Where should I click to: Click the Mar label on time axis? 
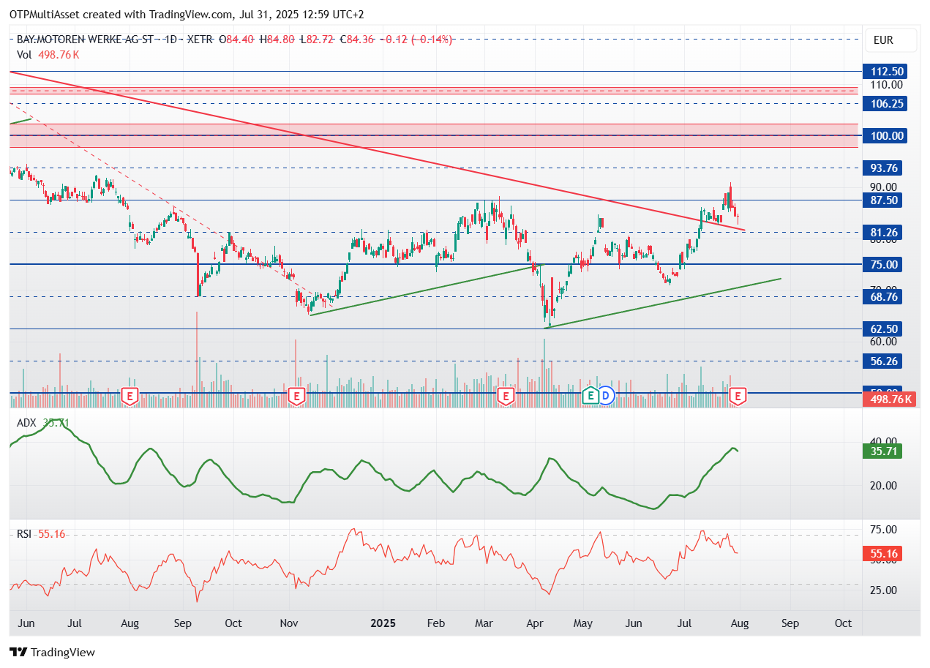click(x=484, y=623)
